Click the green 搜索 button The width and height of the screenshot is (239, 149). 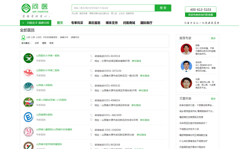point(163,8)
